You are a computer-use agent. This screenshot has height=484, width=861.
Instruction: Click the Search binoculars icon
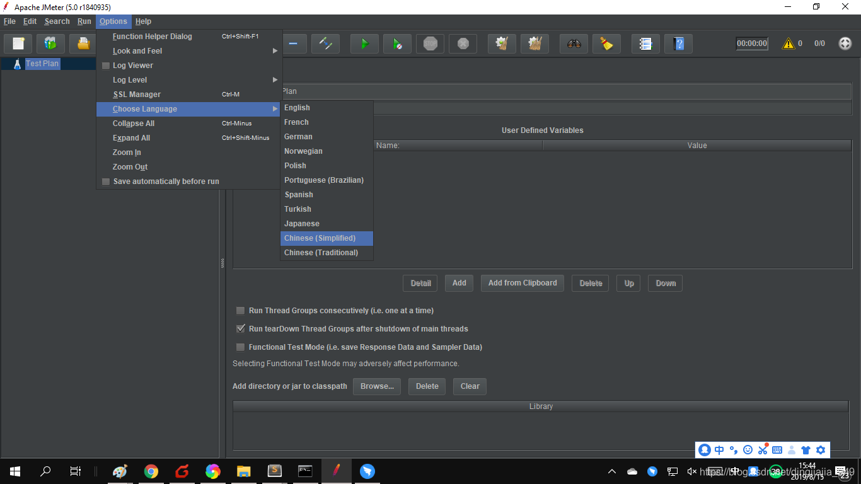tap(574, 43)
